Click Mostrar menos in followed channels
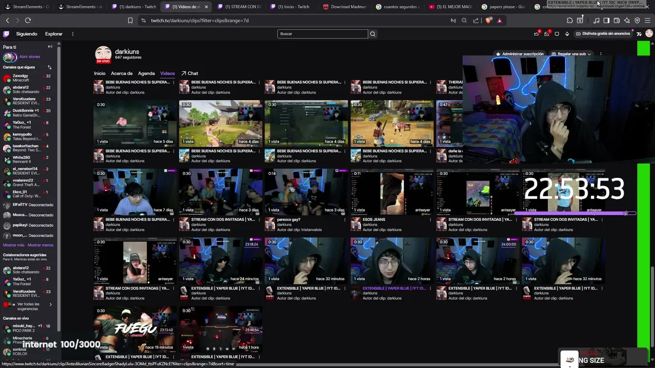Image resolution: width=655 pixels, height=368 pixels. [40, 245]
